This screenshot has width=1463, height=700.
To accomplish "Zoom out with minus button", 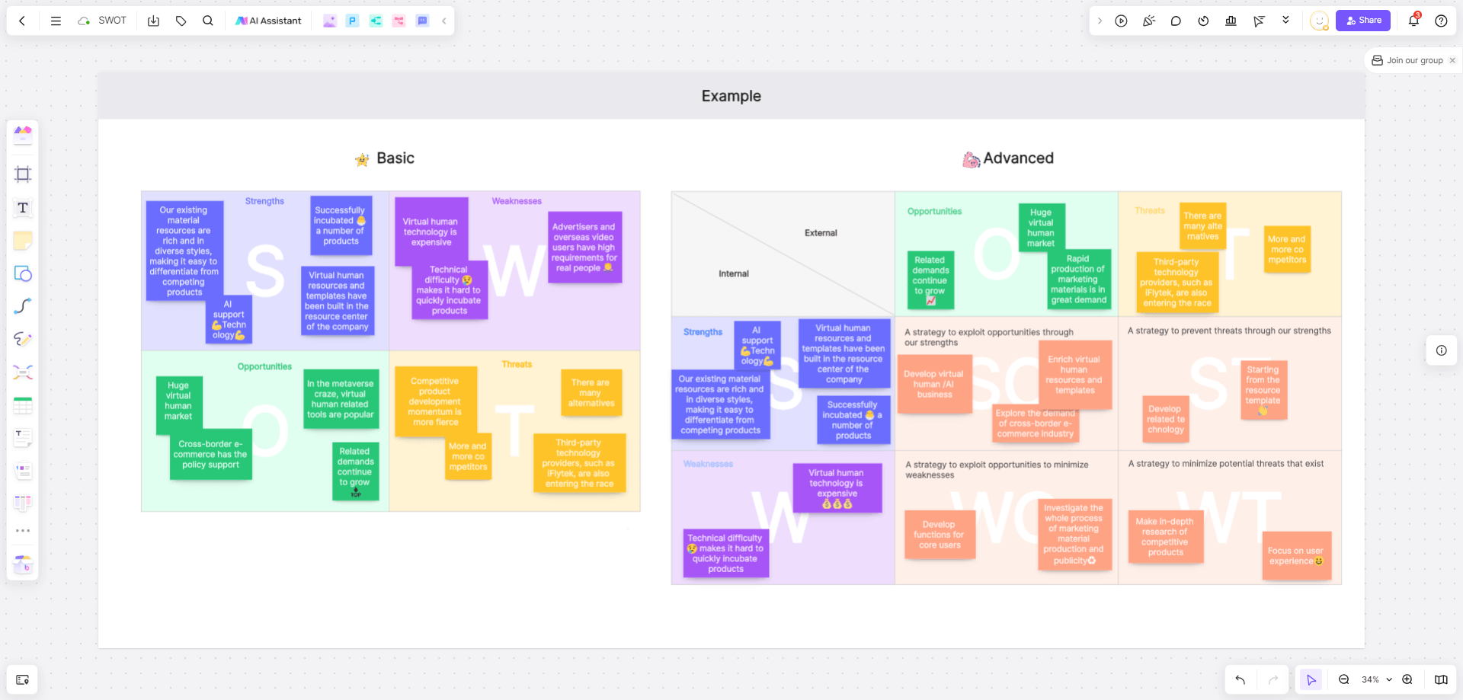I will point(1344,679).
